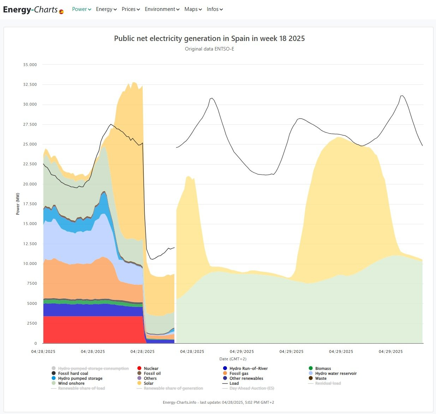Viewport: 436px width, 414px height.
Task: Expand the Prices dropdown menu
Action: tap(131, 9)
